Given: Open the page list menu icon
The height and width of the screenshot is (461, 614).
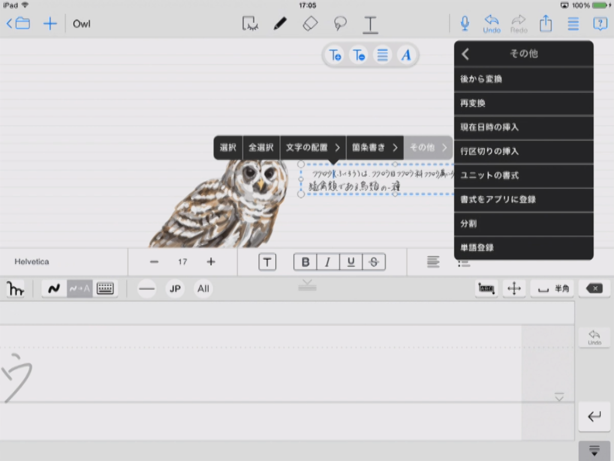Looking at the screenshot, I should click(573, 23).
